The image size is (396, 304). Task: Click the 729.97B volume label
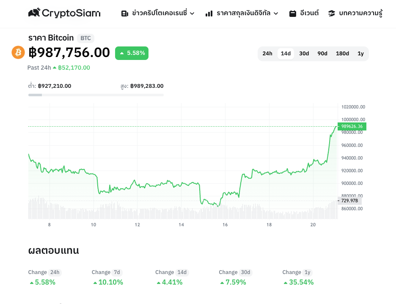(349, 201)
